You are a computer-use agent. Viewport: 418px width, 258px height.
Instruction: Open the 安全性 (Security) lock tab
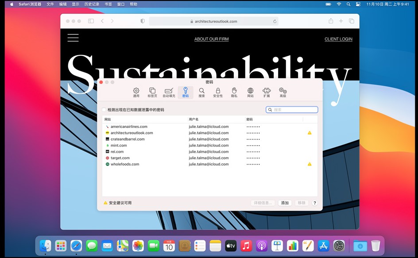coord(218,92)
